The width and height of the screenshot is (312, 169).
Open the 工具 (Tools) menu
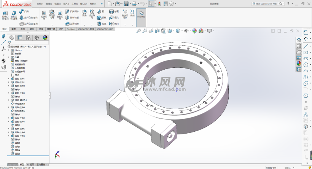pyautogui.click(x=75, y=3)
